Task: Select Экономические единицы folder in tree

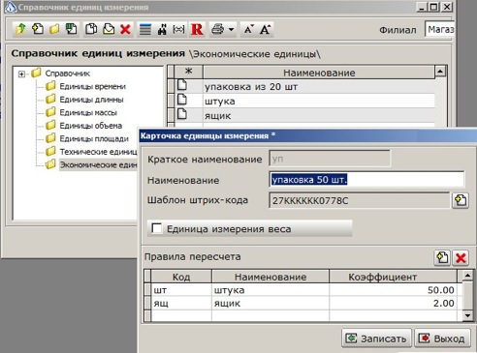Action: [x=98, y=165]
